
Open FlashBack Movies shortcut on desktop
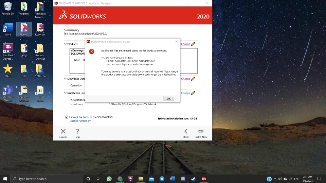tap(40, 10)
